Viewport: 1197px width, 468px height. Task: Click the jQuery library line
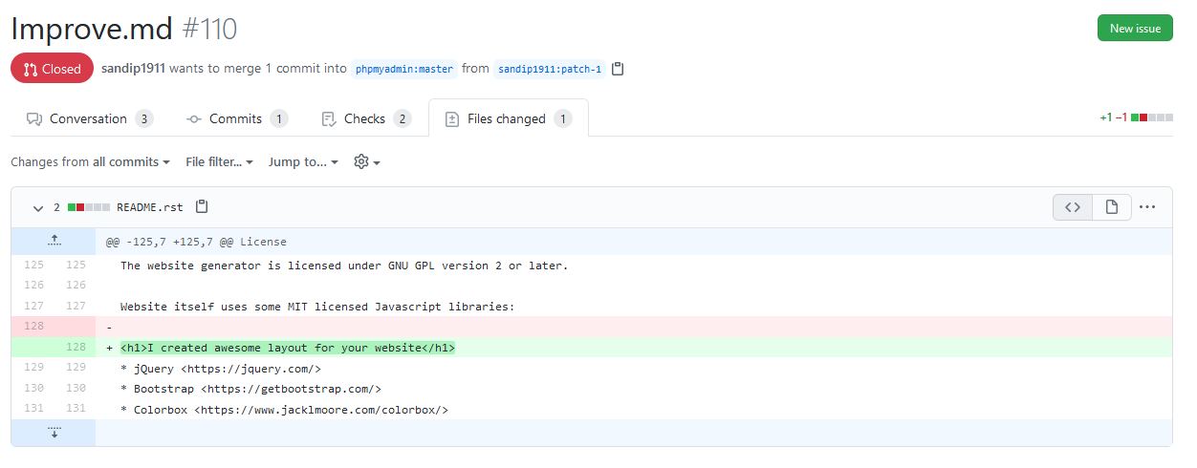221,369
